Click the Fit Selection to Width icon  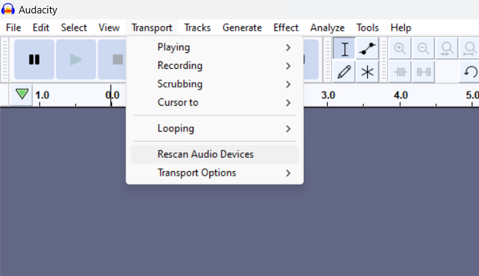447,49
